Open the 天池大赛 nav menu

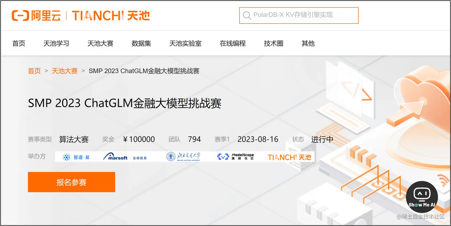click(x=100, y=43)
